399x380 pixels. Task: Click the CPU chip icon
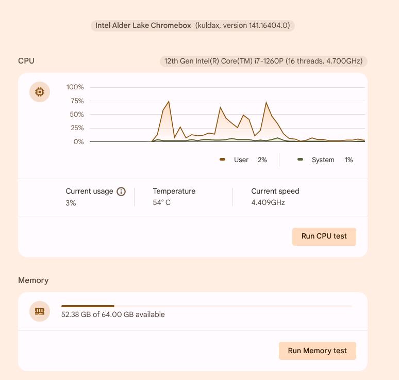tap(39, 92)
